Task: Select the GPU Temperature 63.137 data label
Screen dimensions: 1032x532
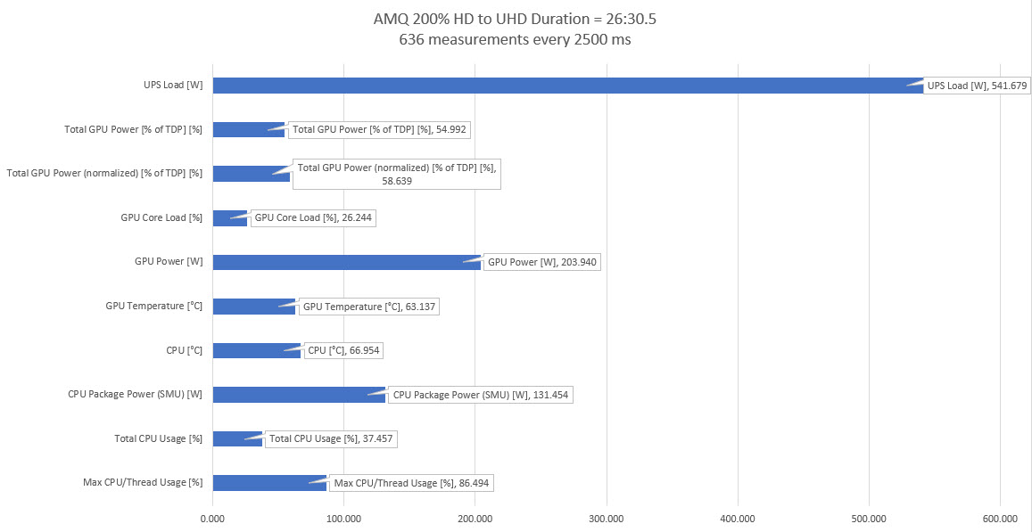Action: pos(367,307)
